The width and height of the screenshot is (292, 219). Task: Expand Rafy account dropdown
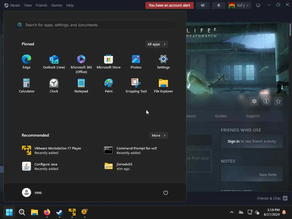coord(239,5)
